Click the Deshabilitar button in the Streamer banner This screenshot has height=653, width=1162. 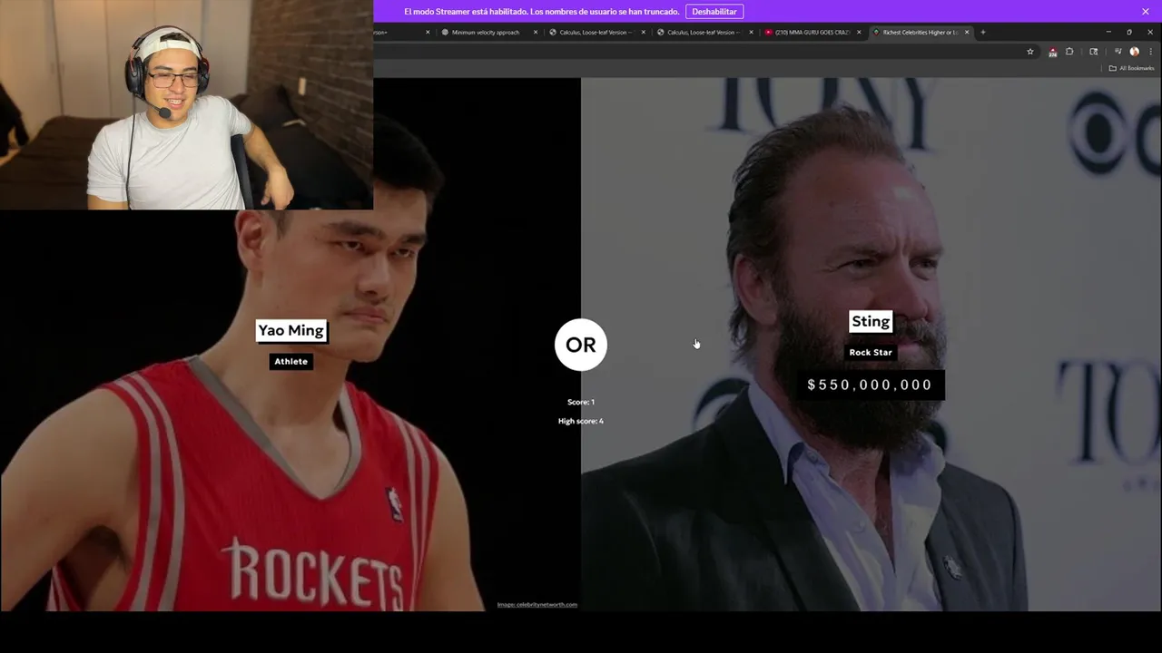point(714,12)
